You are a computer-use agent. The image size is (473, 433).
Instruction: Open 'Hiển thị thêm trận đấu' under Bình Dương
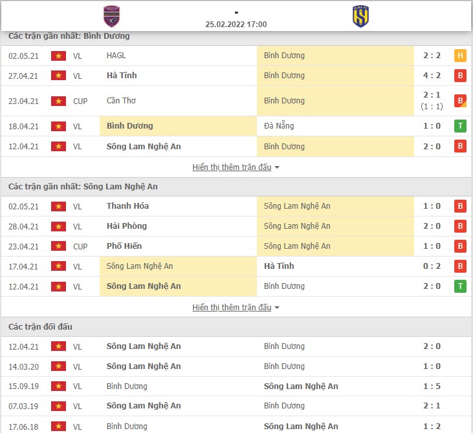click(x=232, y=167)
